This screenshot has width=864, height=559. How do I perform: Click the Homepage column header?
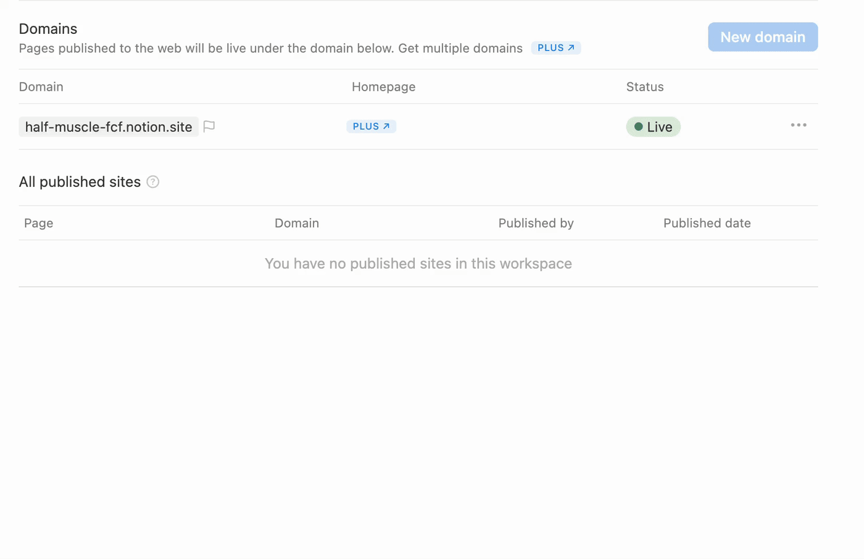pos(383,87)
